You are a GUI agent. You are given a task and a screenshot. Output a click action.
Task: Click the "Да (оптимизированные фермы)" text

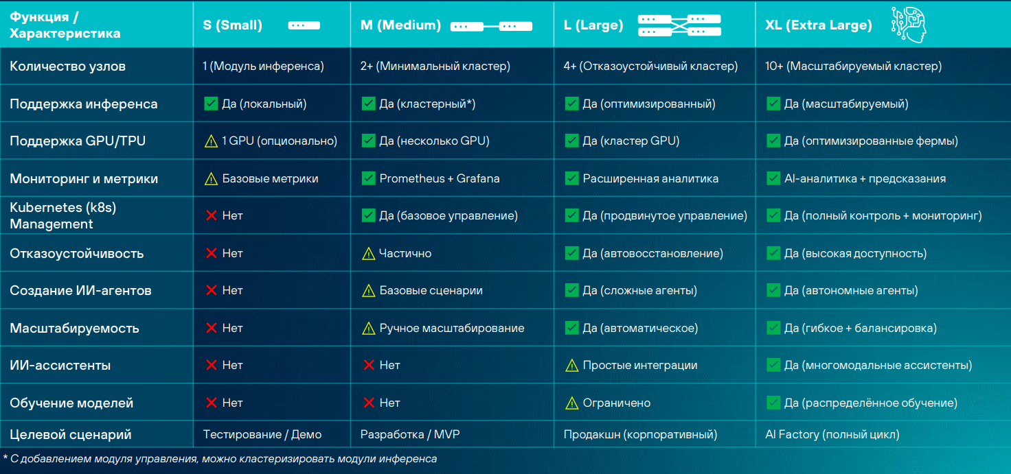coord(871,141)
